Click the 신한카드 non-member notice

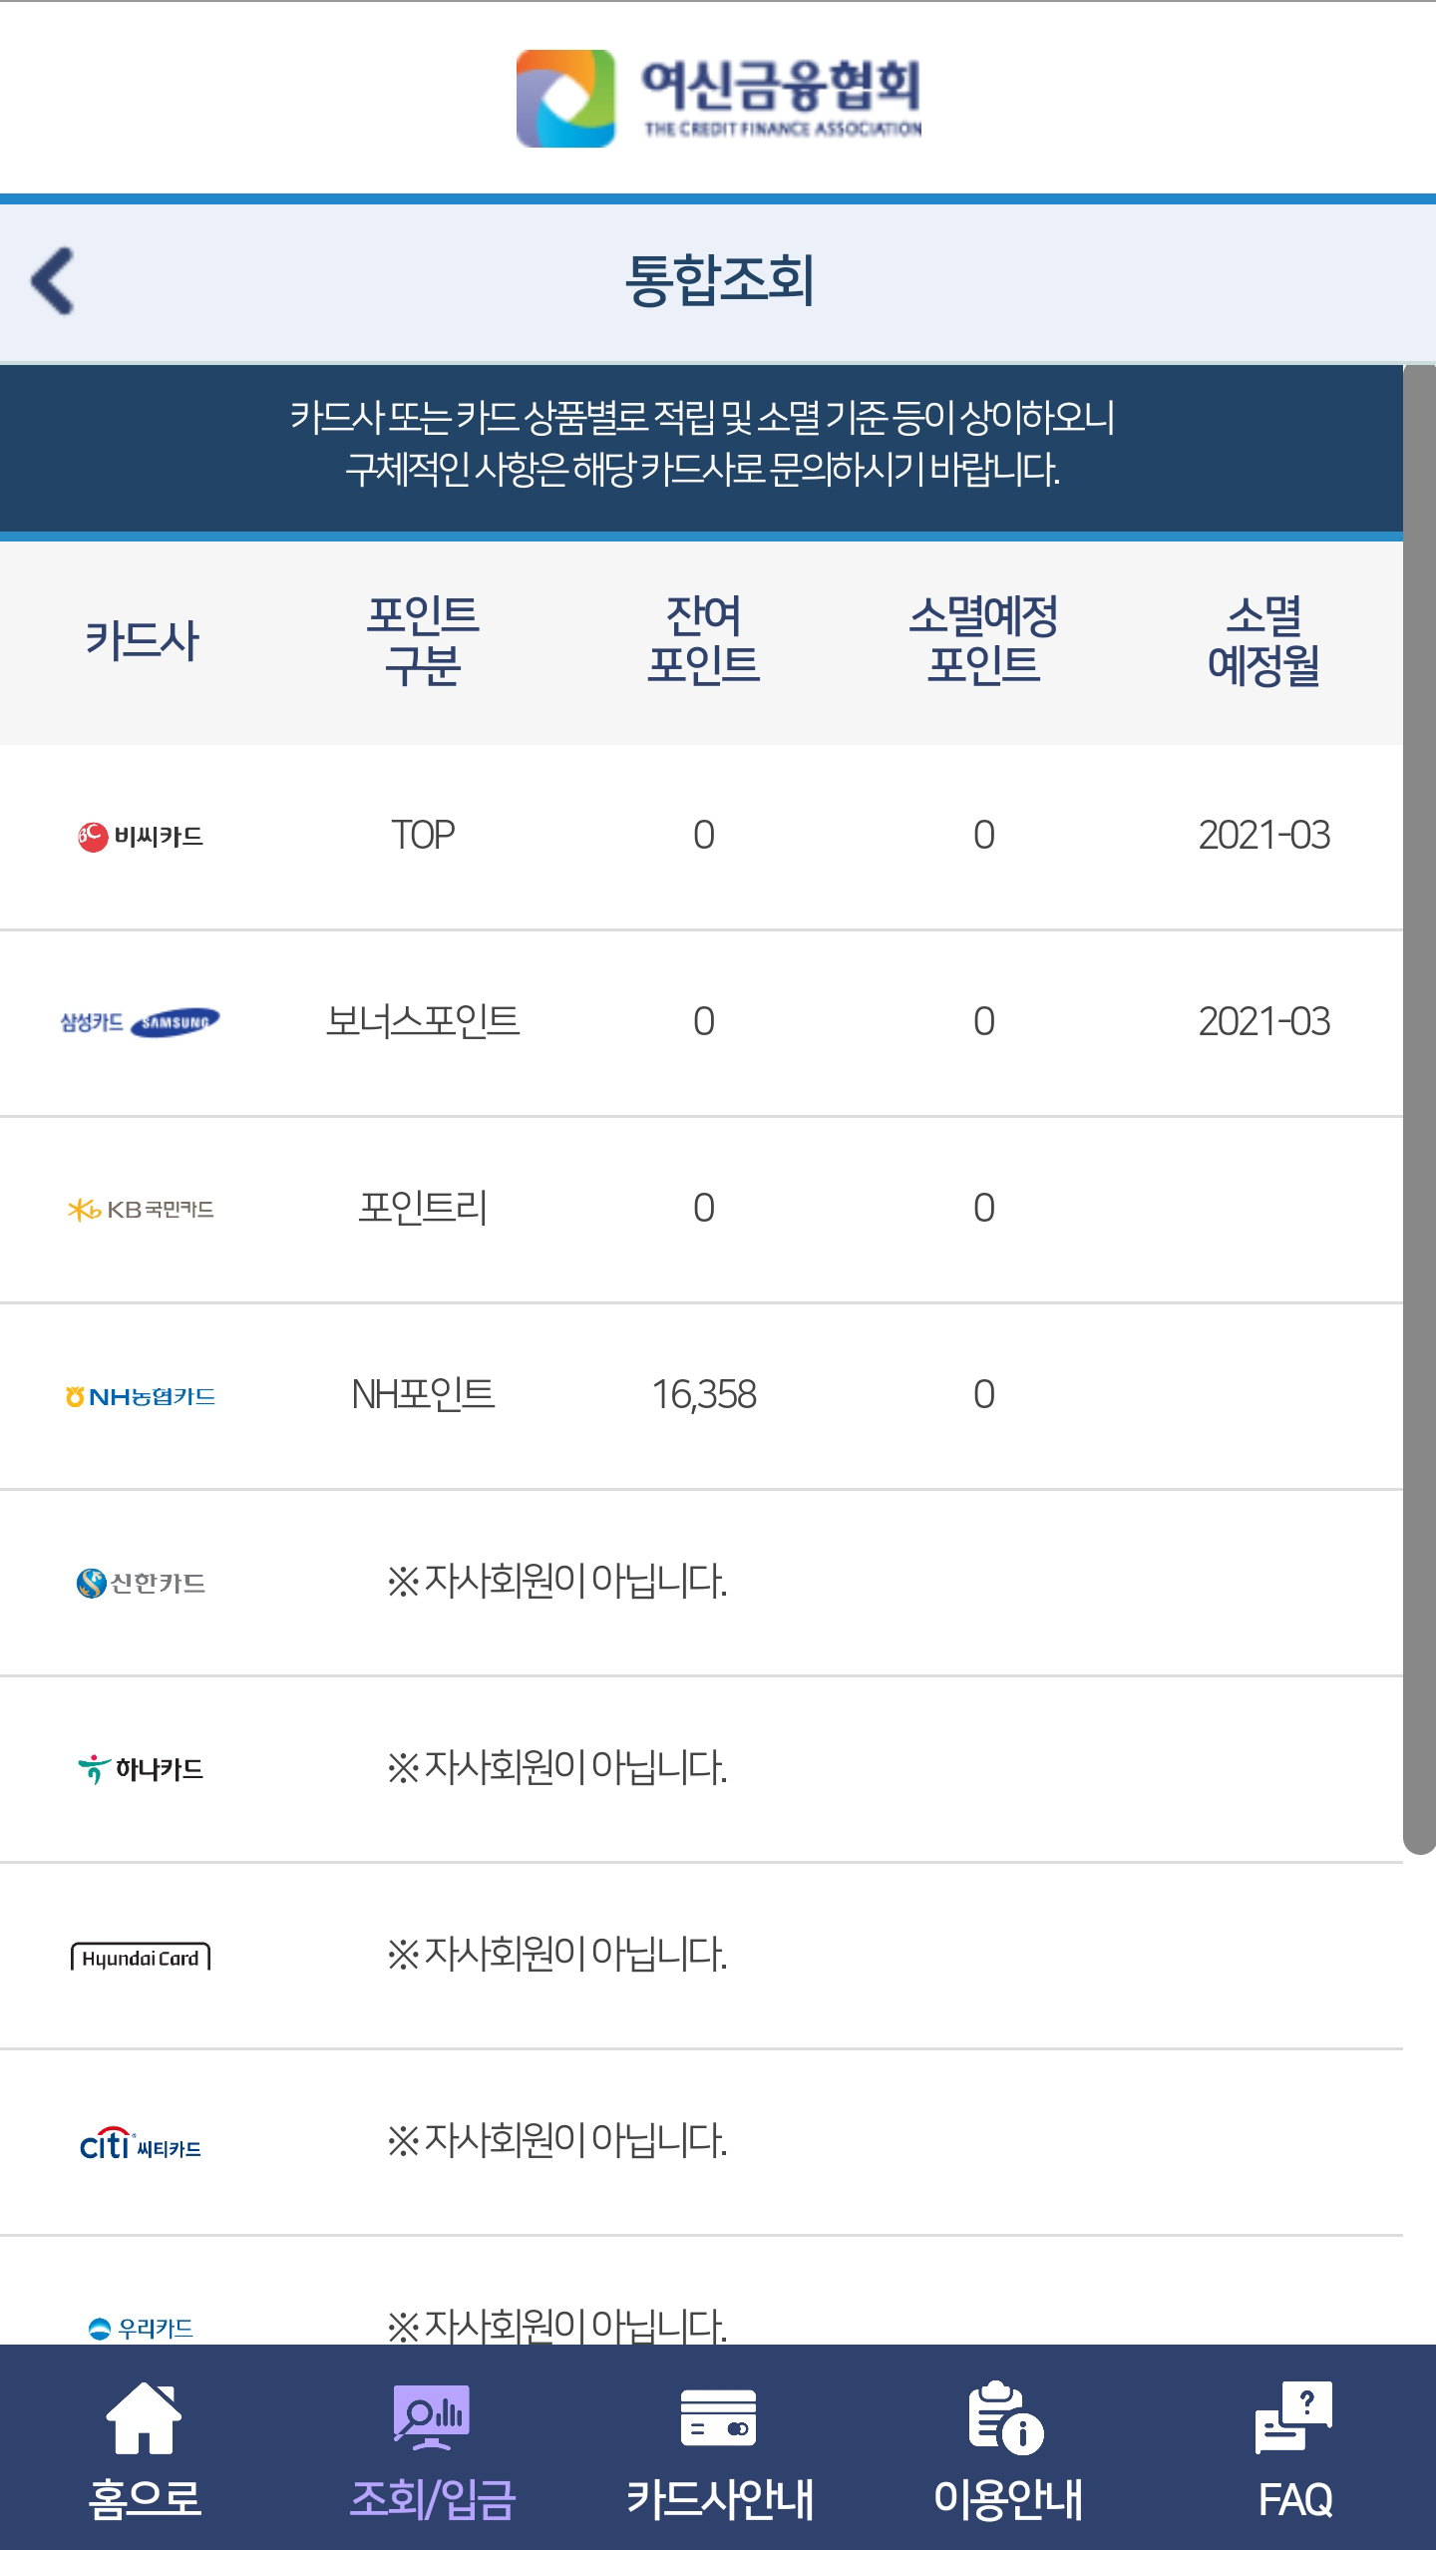tap(557, 1581)
